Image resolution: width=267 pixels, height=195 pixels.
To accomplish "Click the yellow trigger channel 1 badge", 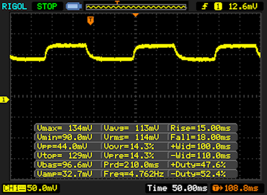I will point(218,7).
